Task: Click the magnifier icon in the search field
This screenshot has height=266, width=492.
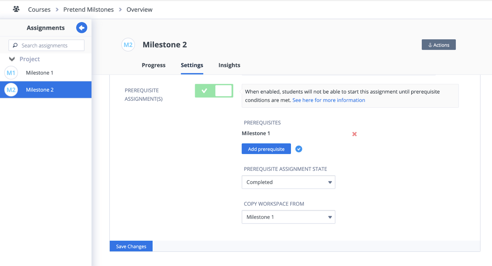Action: click(15, 45)
